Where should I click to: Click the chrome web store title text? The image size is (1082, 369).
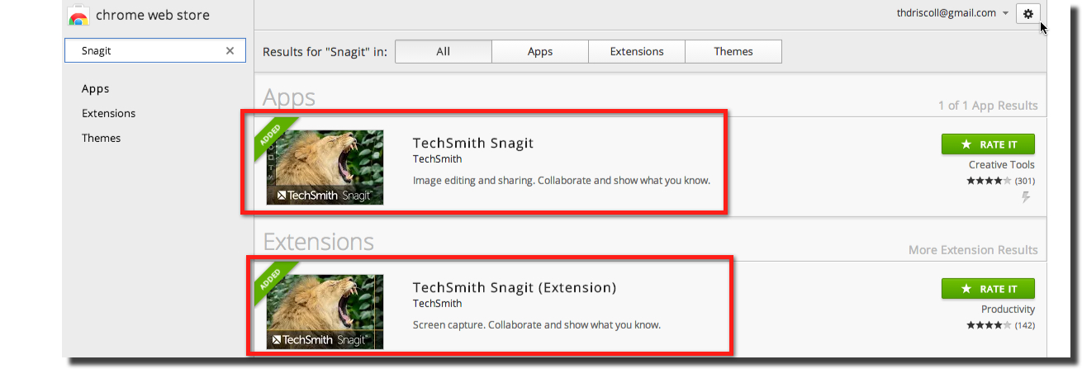pyautogui.click(x=153, y=15)
